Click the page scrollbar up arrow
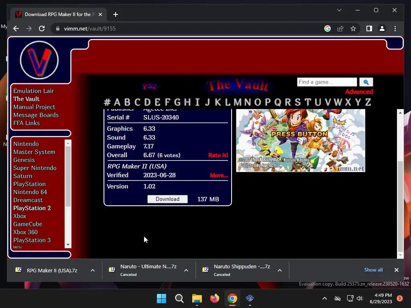 click(400, 113)
